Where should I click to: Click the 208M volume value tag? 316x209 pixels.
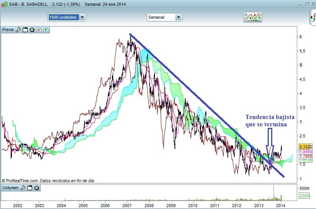point(304,196)
